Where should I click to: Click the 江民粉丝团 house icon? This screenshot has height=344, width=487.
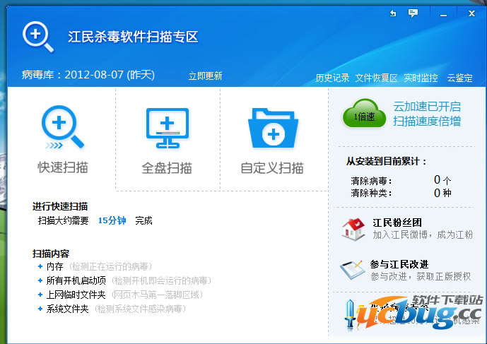[x=353, y=229]
